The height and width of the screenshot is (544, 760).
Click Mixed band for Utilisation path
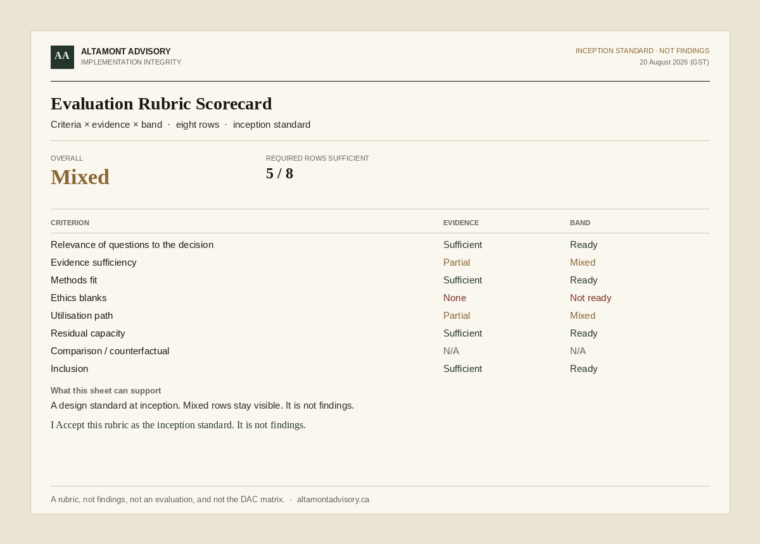point(583,316)
